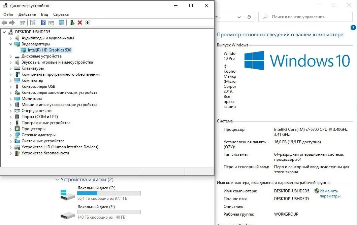Open the Действие menu

click(x=27, y=14)
